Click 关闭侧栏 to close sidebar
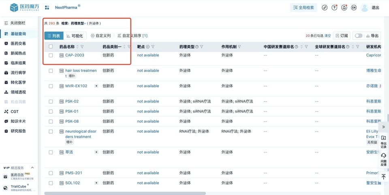389x195 pixels. coord(15,23)
